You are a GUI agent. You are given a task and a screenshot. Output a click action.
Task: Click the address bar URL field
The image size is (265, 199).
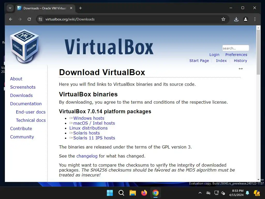(x=132, y=19)
